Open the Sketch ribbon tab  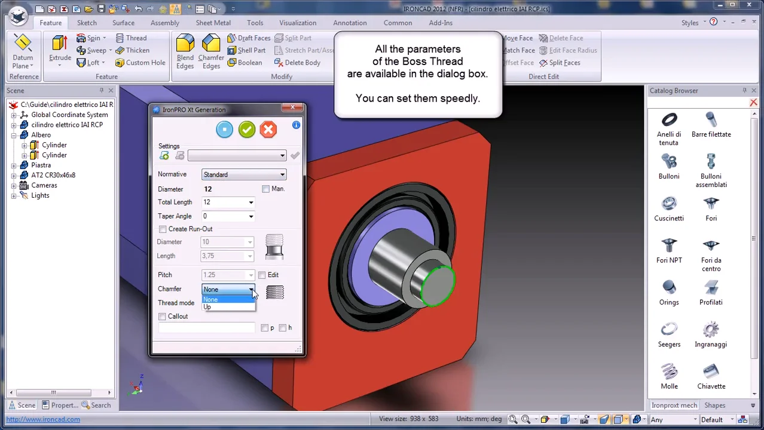click(87, 23)
